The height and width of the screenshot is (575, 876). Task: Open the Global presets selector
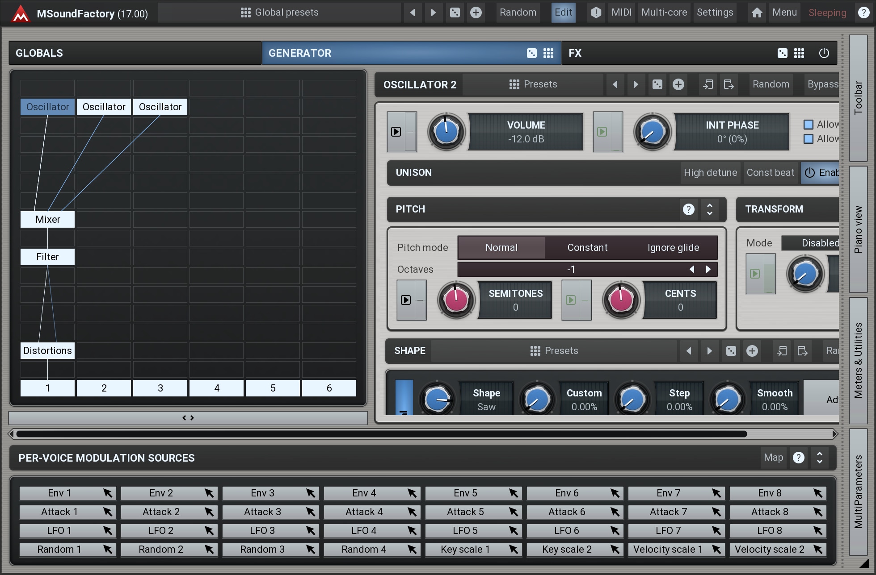280,12
